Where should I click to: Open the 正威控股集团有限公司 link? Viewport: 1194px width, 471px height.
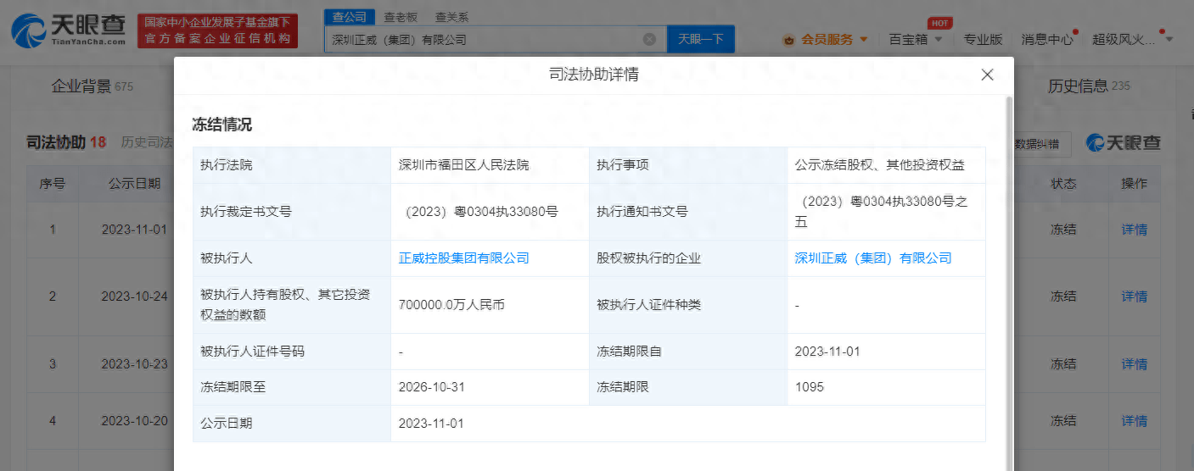point(463,258)
